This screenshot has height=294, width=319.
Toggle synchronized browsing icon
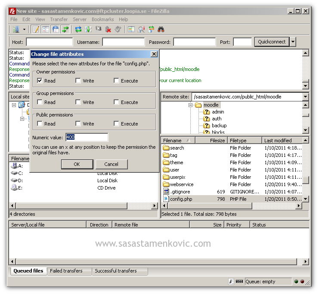[x=151, y=30]
